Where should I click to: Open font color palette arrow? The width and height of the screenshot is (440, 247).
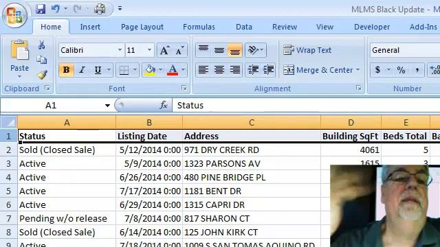click(183, 70)
